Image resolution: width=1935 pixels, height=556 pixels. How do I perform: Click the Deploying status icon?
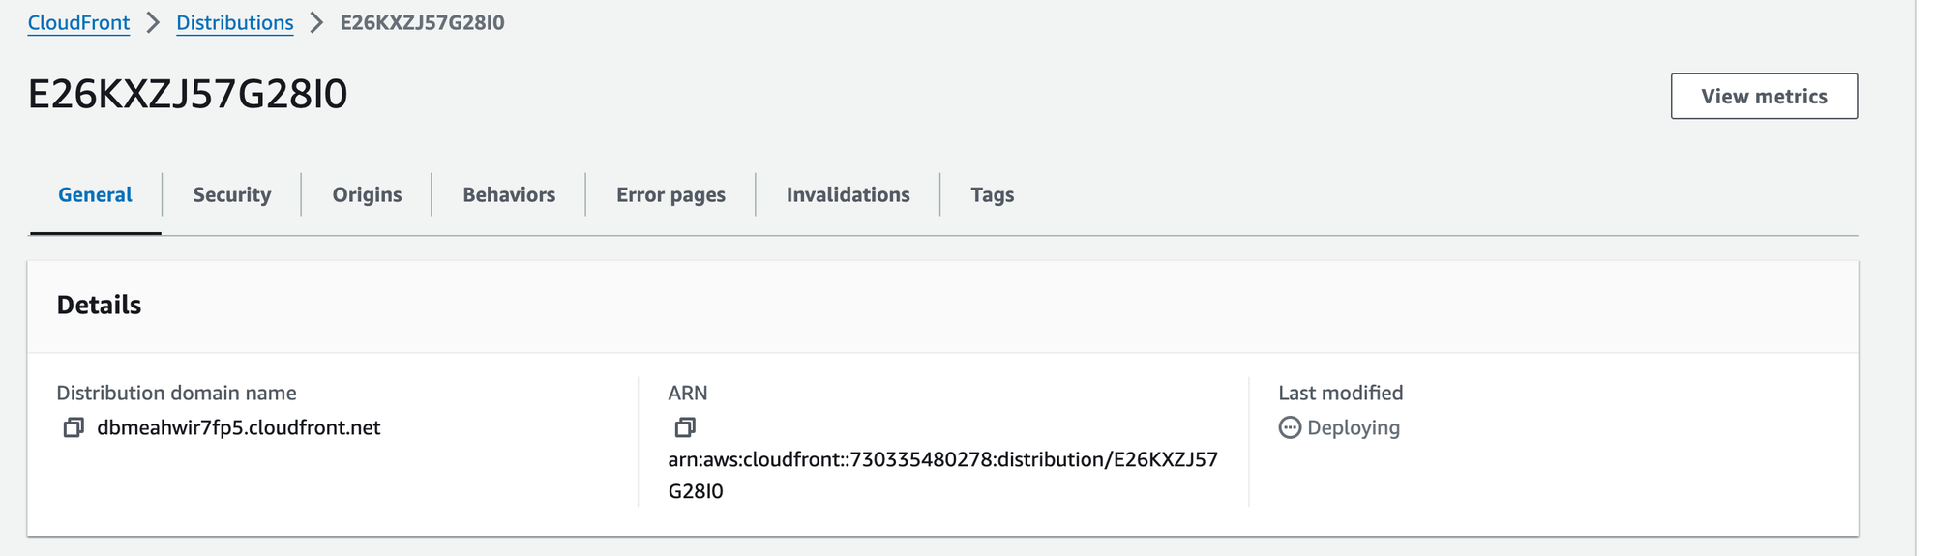click(1290, 427)
